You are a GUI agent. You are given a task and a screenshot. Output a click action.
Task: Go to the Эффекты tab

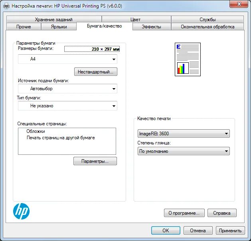[x=151, y=27]
